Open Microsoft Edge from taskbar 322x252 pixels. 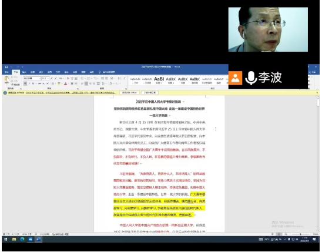pyautogui.click(x=22, y=239)
